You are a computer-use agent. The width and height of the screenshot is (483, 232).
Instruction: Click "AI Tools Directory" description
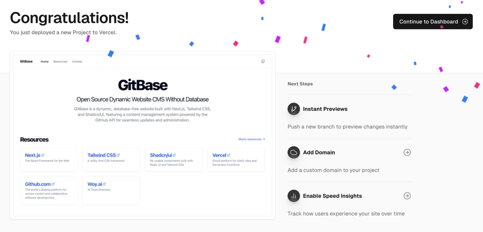pos(99,190)
